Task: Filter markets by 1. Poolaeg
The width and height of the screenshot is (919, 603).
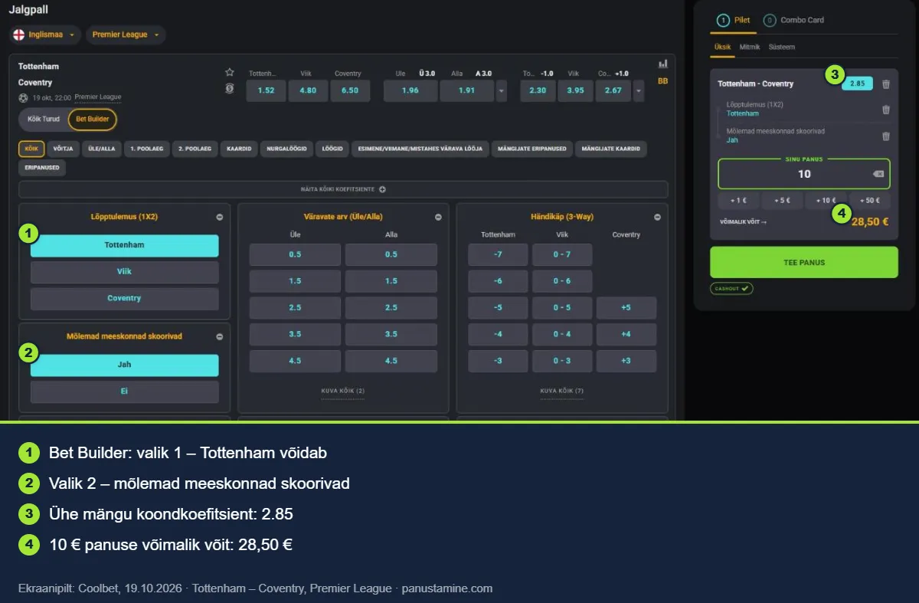Action: (x=146, y=149)
